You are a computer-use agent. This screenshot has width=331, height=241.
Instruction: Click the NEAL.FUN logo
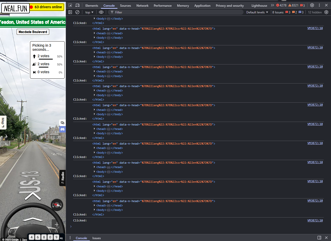click(x=16, y=8)
